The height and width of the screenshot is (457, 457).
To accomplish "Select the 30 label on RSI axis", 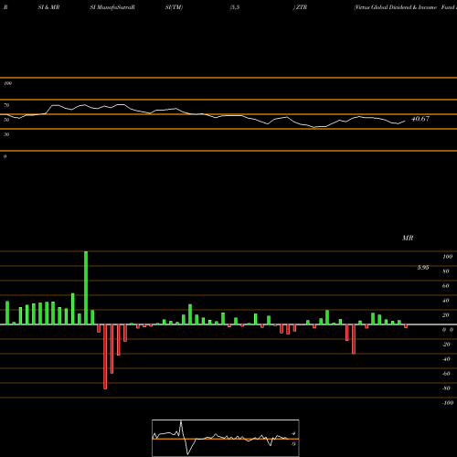I will pyautogui.click(x=6, y=134).
